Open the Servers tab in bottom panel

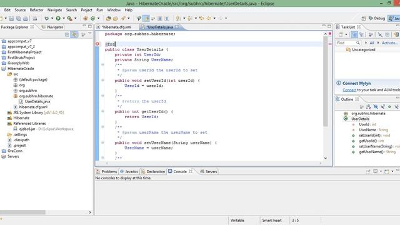[208, 171]
